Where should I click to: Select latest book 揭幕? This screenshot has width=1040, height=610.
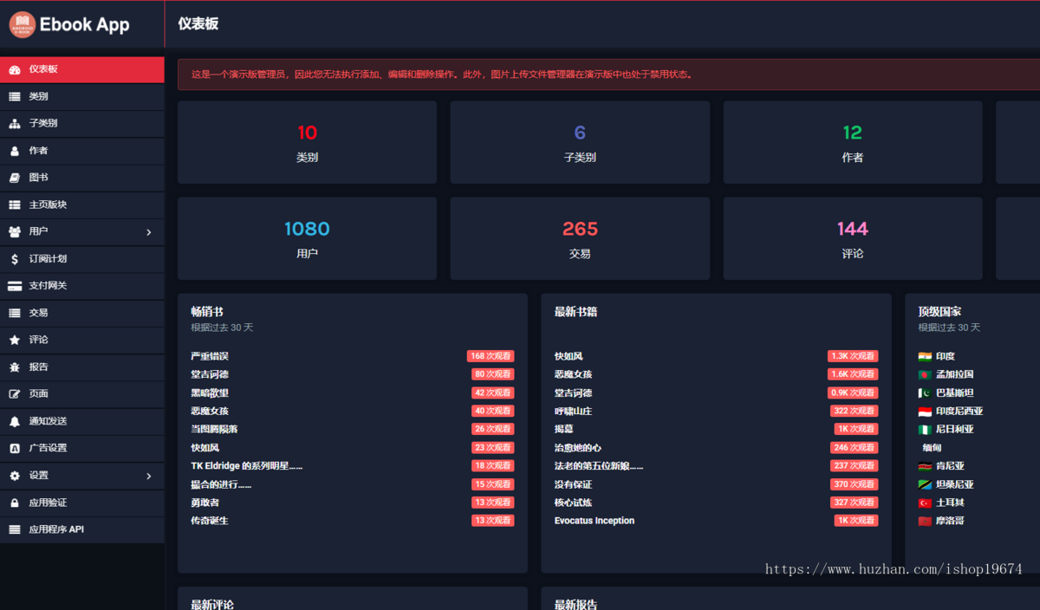click(564, 429)
